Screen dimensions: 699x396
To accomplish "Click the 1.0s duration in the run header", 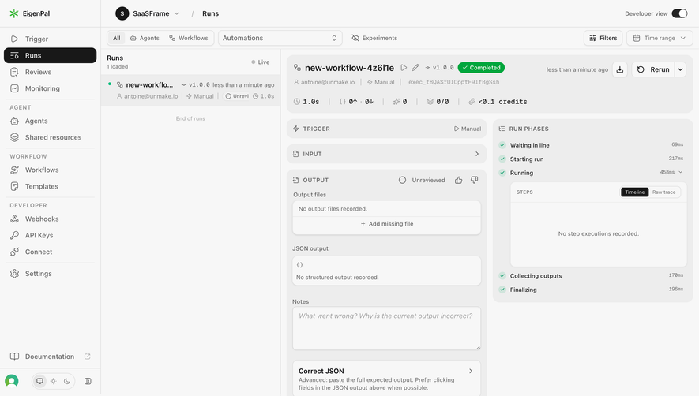I will [x=306, y=102].
